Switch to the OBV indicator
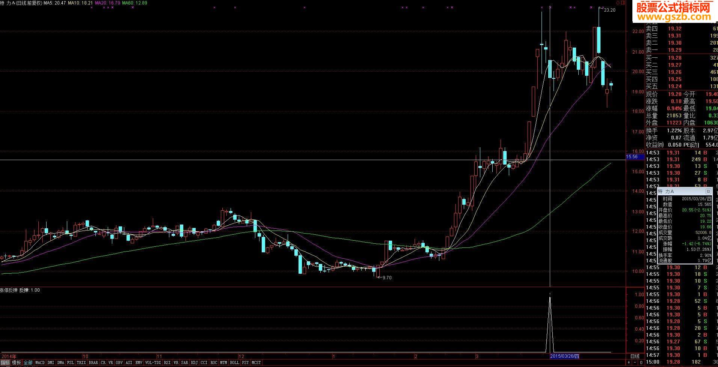 tap(119, 363)
